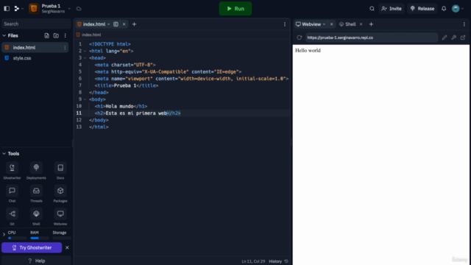Click Try Ghostwriter button
The height and width of the screenshot is (265, 471).
click(x=32, y=247)
